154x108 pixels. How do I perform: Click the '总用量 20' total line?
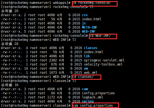click(x=10, y=11)
